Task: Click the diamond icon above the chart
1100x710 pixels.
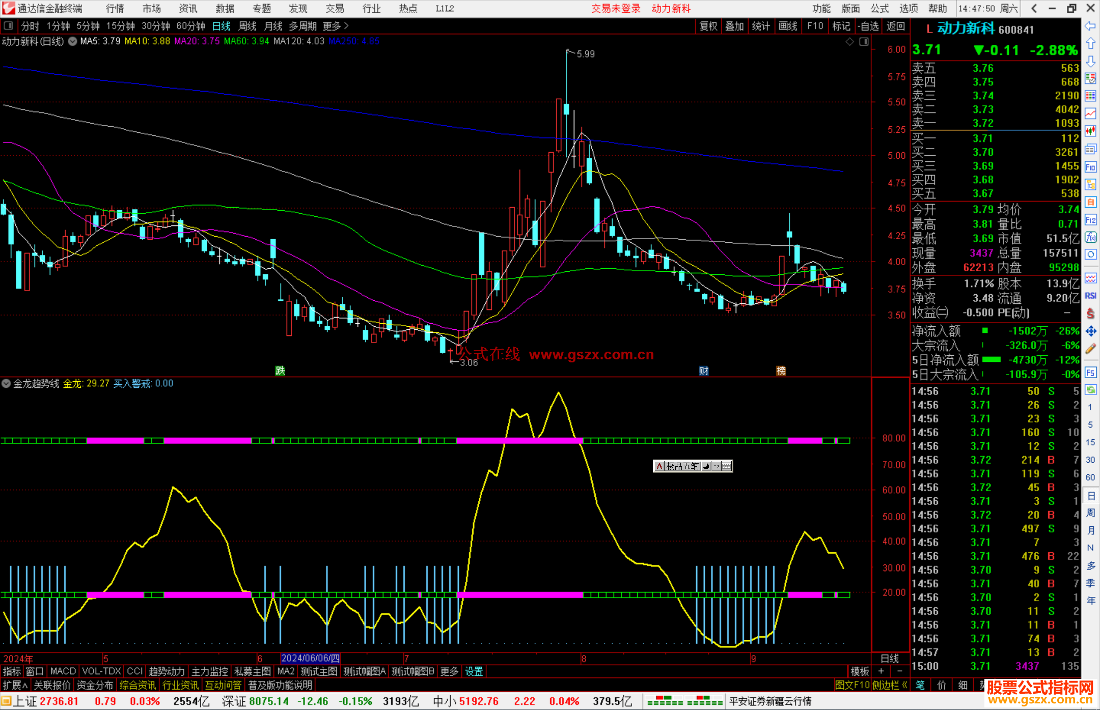Action: [x=850, y=42]
